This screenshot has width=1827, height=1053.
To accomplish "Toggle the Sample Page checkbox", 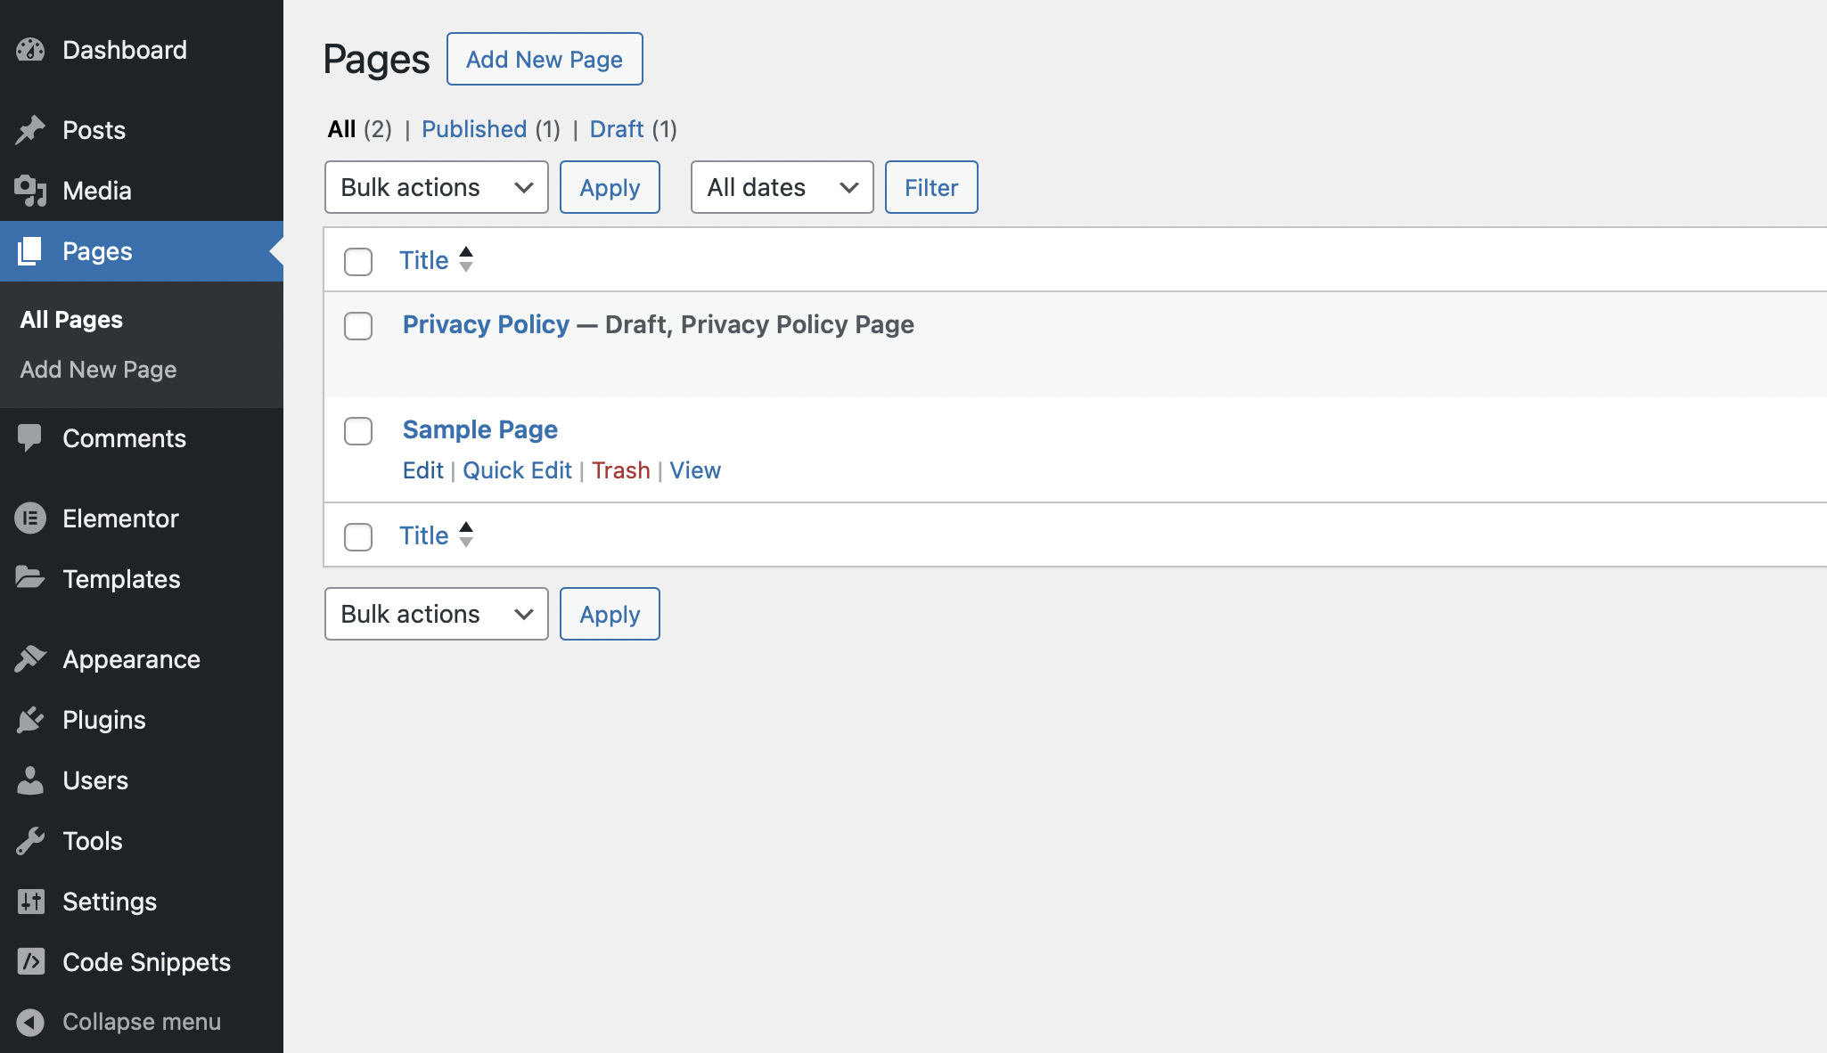I will click(x=357, y=430).
